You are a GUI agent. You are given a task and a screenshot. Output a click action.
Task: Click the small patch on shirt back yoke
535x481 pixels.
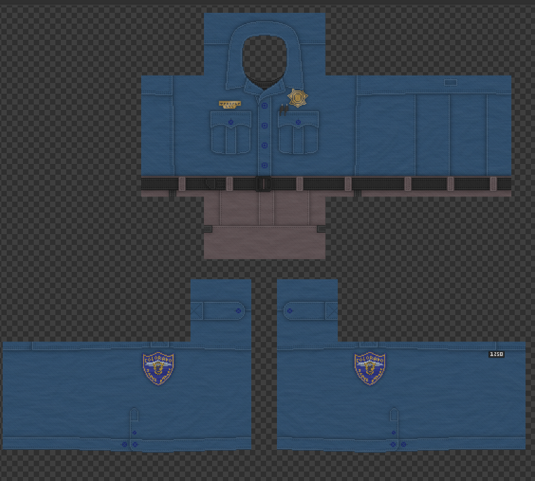point(451,82)
